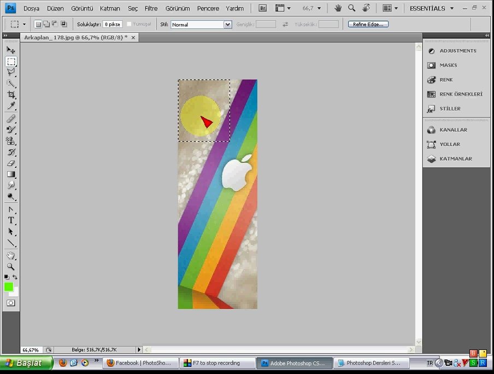Swap foreground and background colors

pyautogui.click(x=15, y=277)
